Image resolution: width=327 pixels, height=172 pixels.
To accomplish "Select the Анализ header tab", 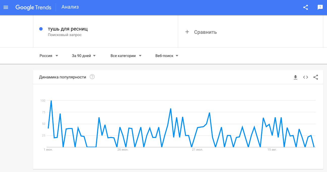I will click(70, 7).
